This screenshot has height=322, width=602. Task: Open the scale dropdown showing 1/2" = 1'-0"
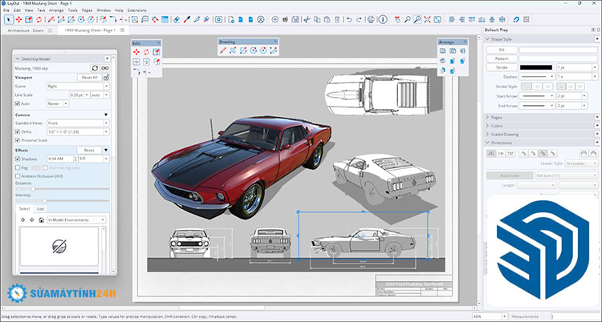pyautogui.click(x=78, y=132)
